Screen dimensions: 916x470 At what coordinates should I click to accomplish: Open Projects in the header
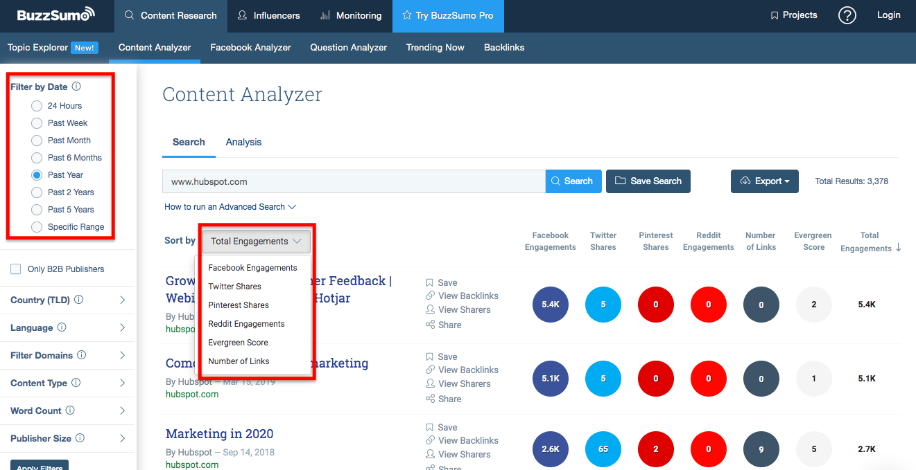click(794, 15)
